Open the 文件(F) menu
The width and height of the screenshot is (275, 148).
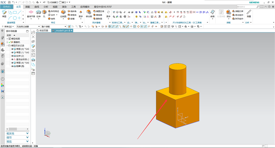(x=7, y=7)
